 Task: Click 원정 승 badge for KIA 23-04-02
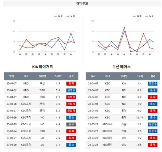coord(71,90)
